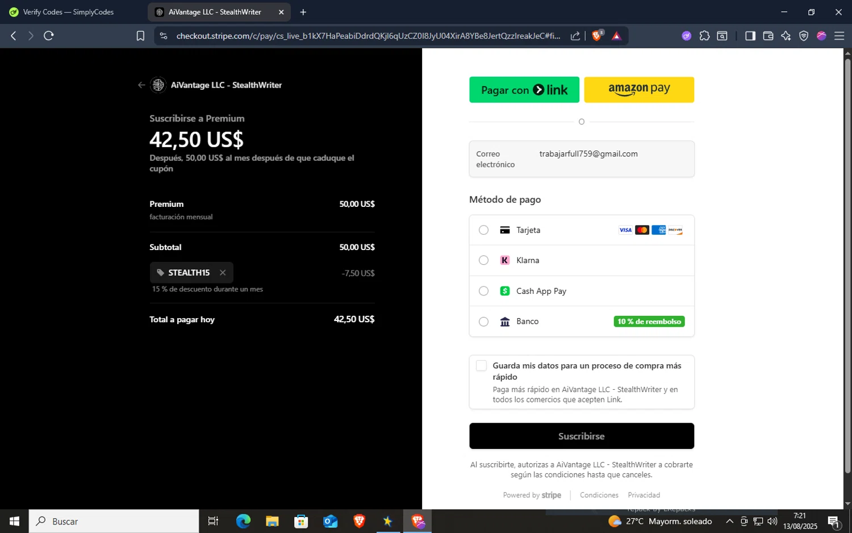Go back using the browser back arrow

[x=14, y=36]
